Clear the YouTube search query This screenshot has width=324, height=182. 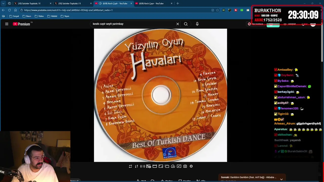pos(178,24)
